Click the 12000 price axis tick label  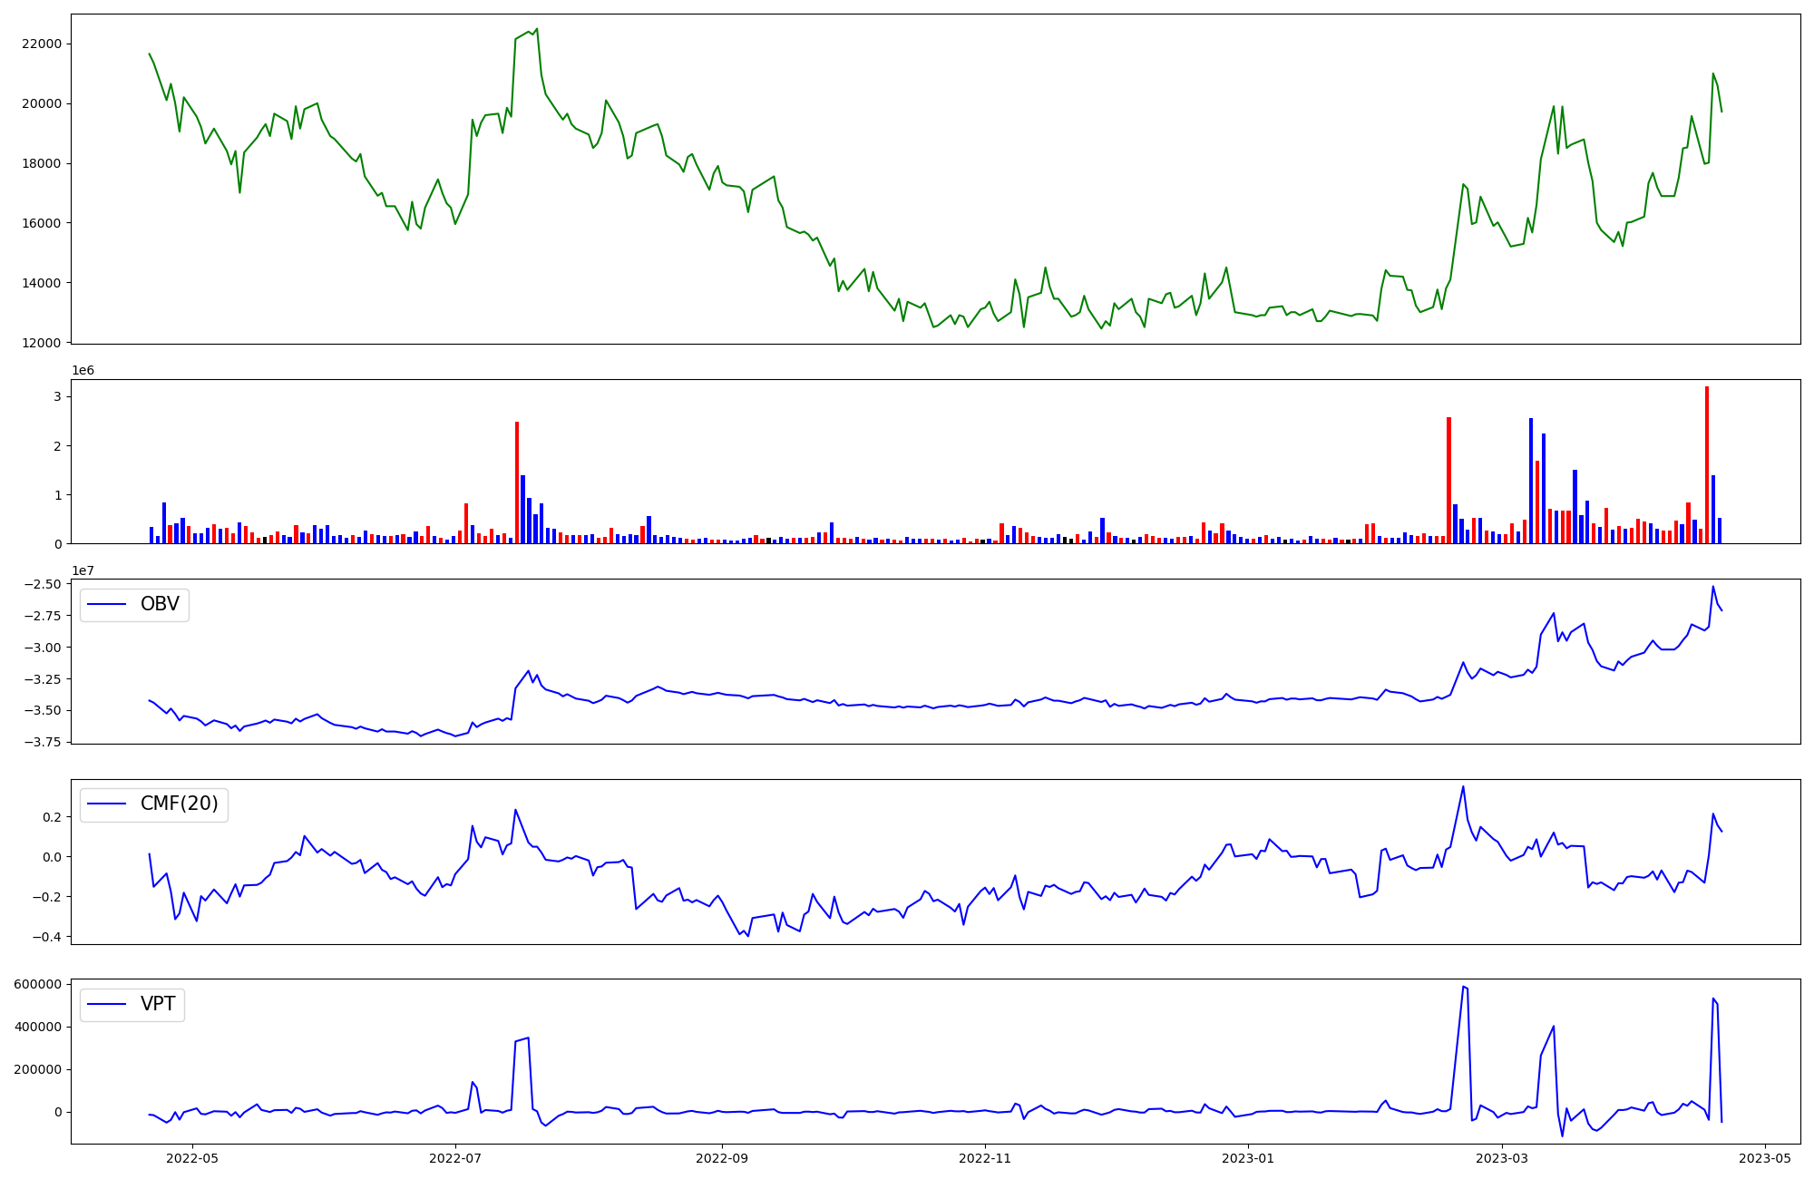coord(42,343)
